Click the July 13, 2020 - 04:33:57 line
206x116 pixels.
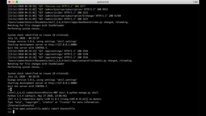click(x=23, y=38)
